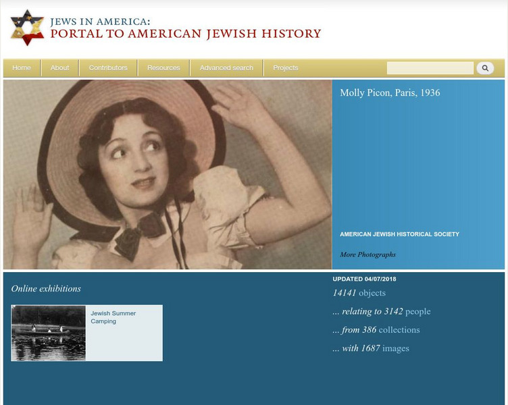Click the Updated 04/07/2018 text
The height and width of the screenshot is (405, 508).
[x=364, y=279]
